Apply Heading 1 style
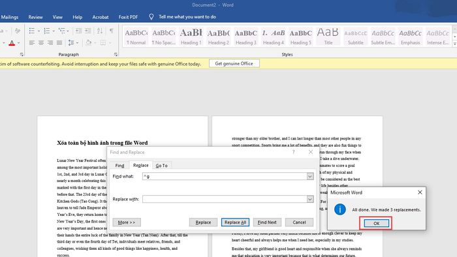This screenshot has width=457, height=257. (191, 37)
